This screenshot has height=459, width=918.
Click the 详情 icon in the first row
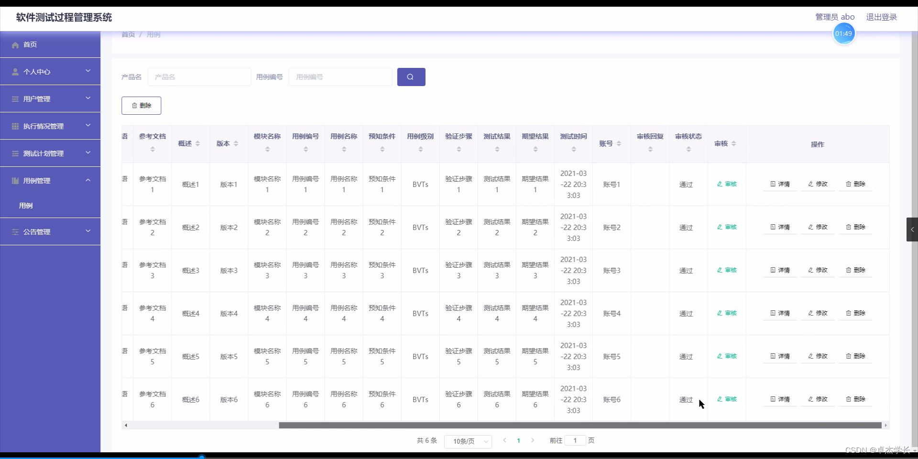pyautogui.click(x=772, y=184)
